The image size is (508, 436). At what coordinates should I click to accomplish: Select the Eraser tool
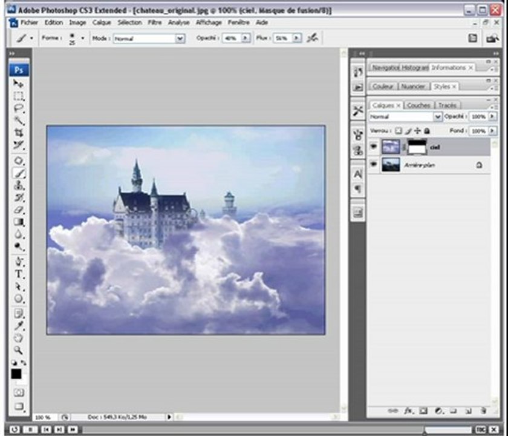(x=19, y=210)
